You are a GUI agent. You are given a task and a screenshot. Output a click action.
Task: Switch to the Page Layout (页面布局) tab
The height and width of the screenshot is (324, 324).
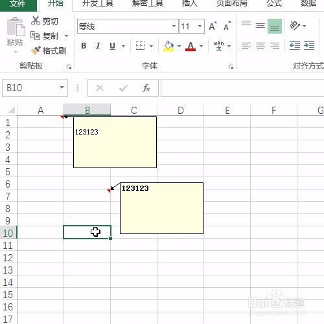click(232, 4)
